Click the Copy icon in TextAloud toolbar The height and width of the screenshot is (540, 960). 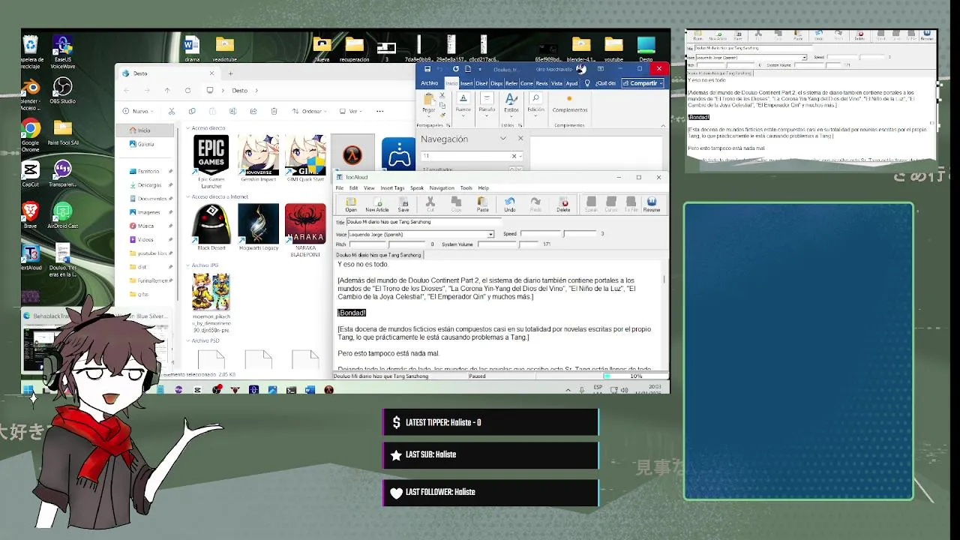tap(456, 204)
